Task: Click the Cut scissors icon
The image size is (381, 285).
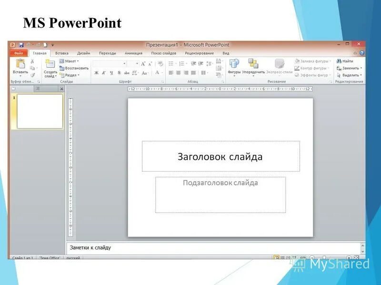Action: tap(32, 61)
